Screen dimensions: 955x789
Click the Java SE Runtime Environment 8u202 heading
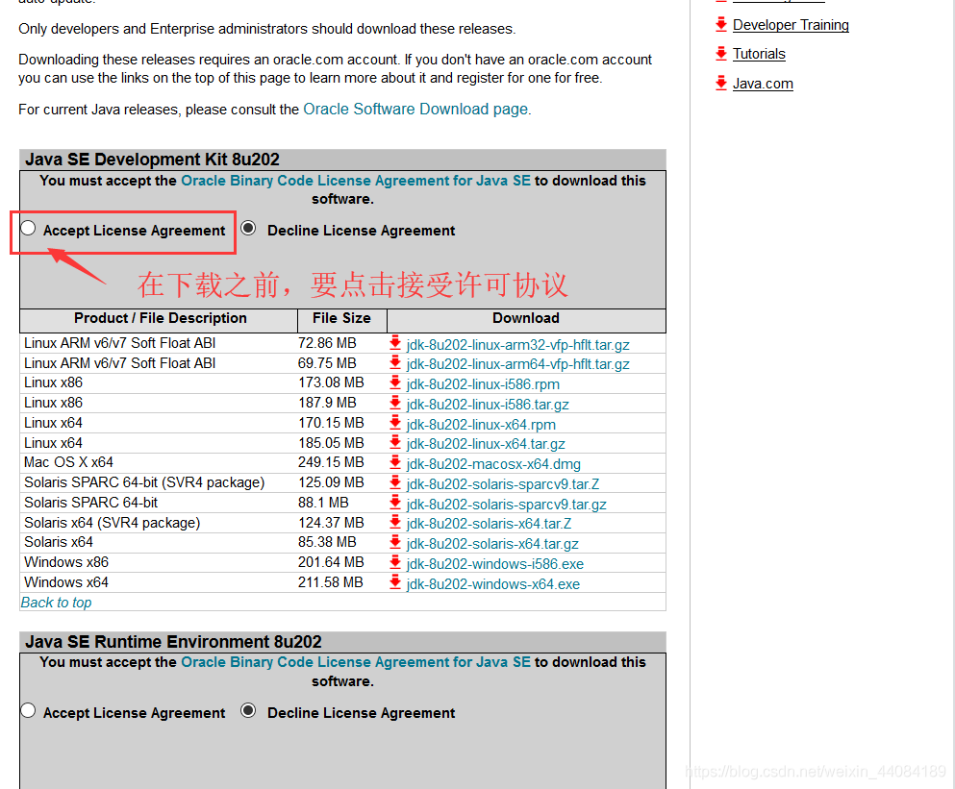pos(173,642)
